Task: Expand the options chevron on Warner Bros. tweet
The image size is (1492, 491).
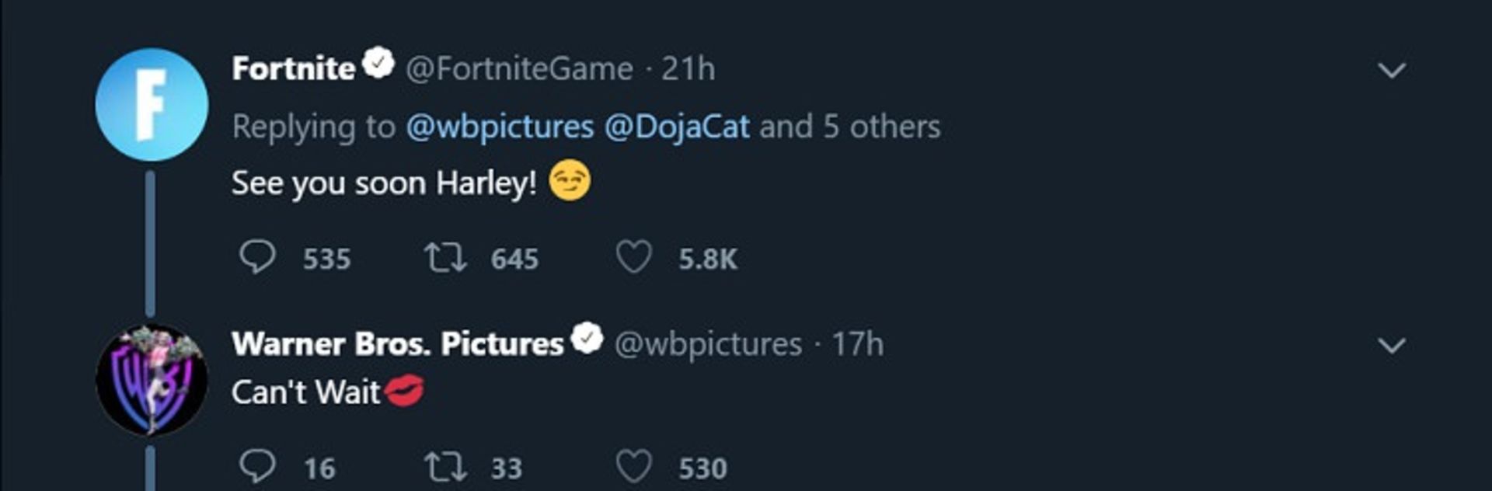Action: coord(1391,345)
